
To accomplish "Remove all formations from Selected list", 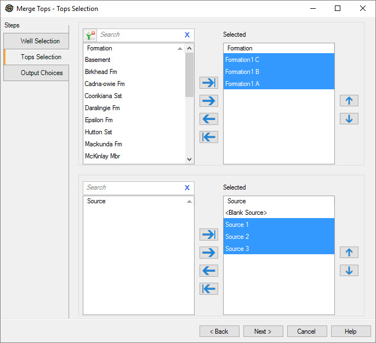I will pos(209,137).
